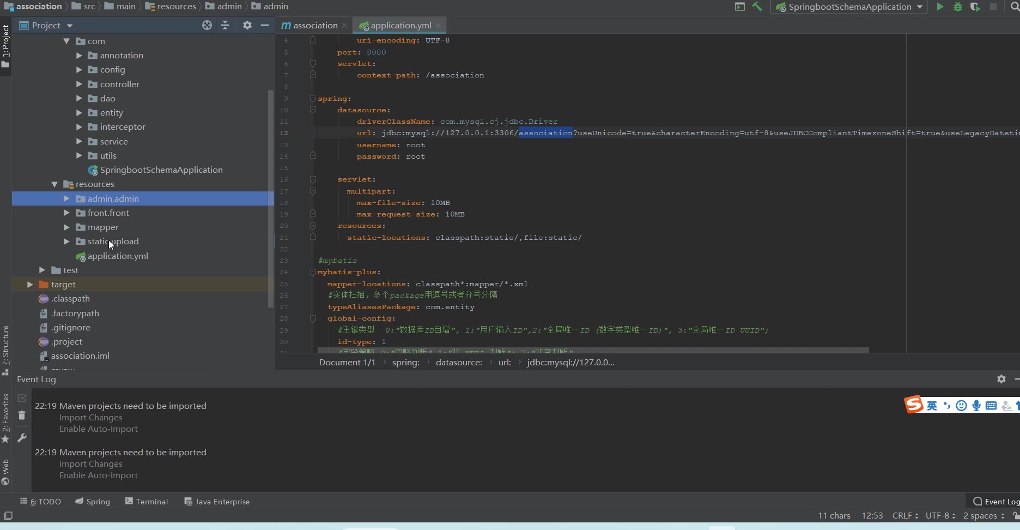Viewport: 1020px width, 530px height.
Task: Open Event Log settings via the wrench icon
Action: click(22, 438)
